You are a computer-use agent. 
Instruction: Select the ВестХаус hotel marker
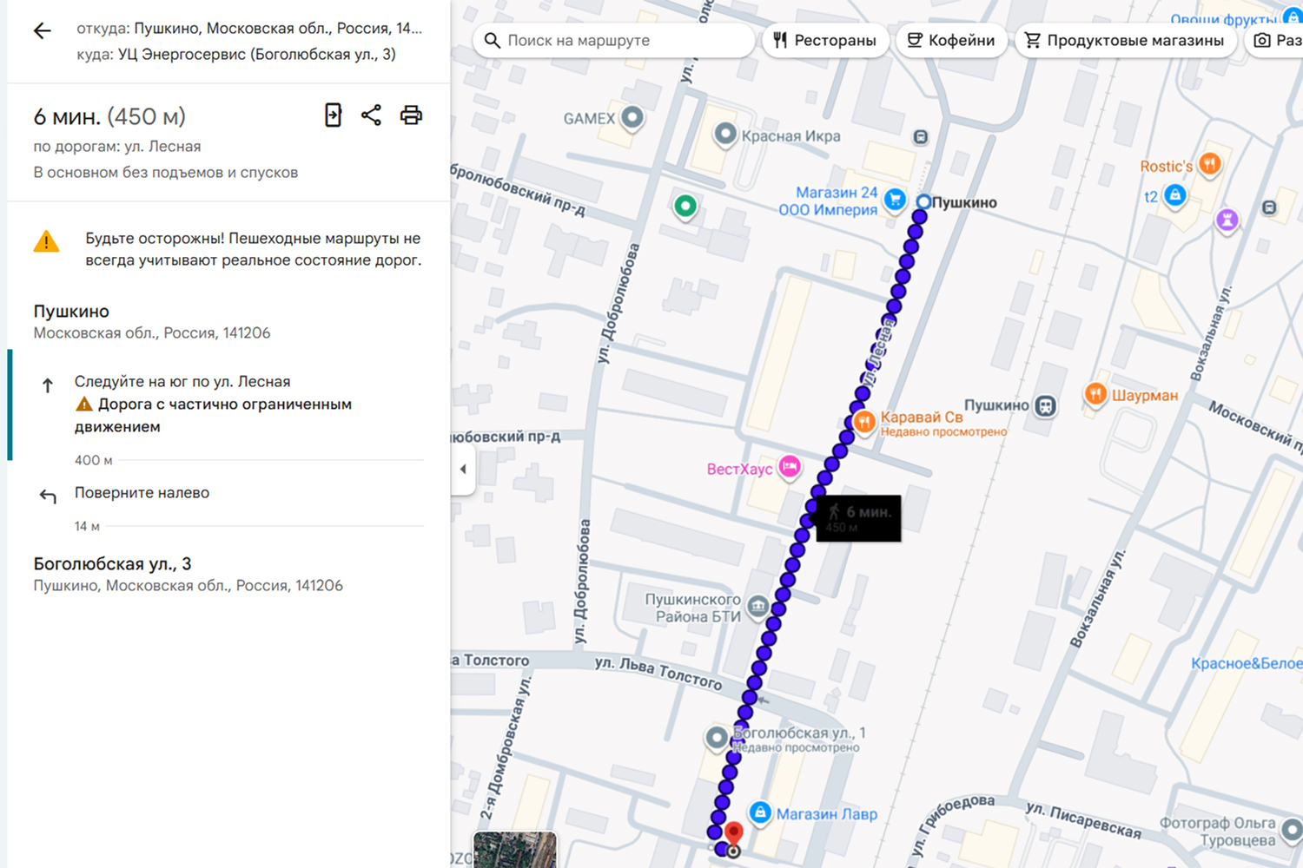789,467
